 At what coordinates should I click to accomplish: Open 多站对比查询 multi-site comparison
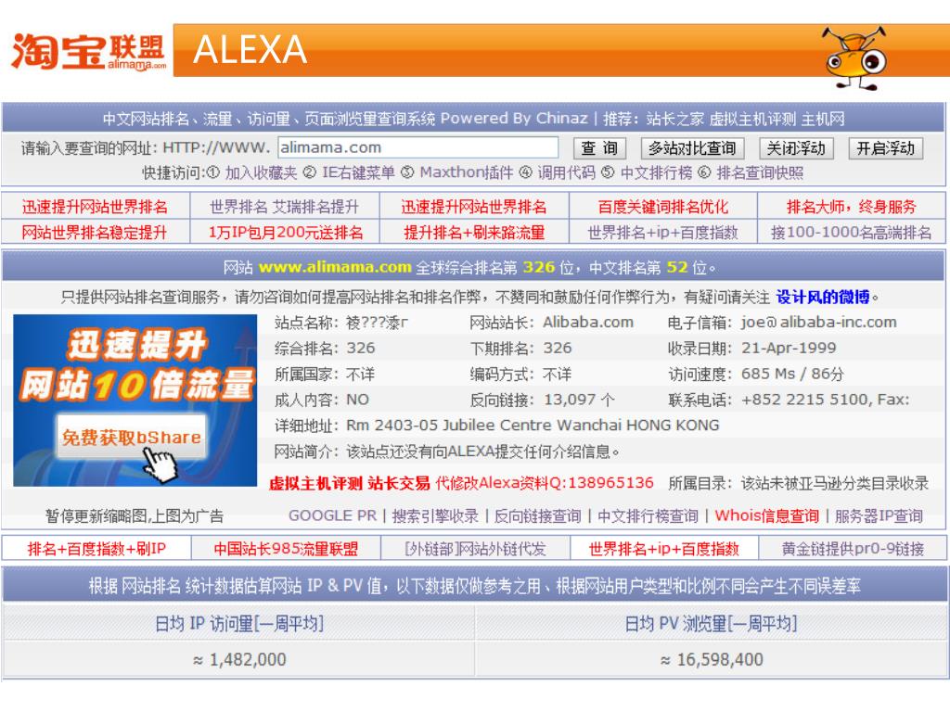[691, 148]
